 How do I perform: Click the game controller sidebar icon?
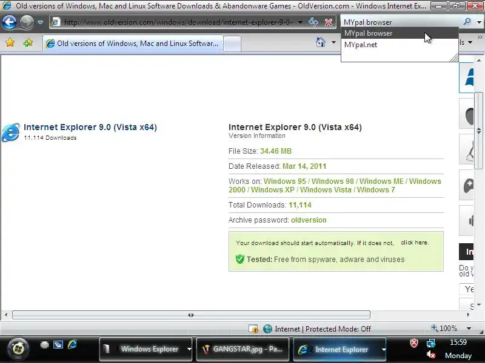coord(467,185)
